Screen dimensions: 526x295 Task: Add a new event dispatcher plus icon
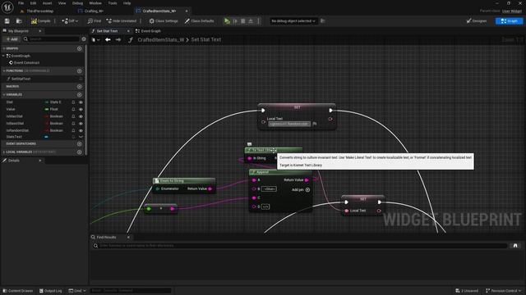(79, 144)
